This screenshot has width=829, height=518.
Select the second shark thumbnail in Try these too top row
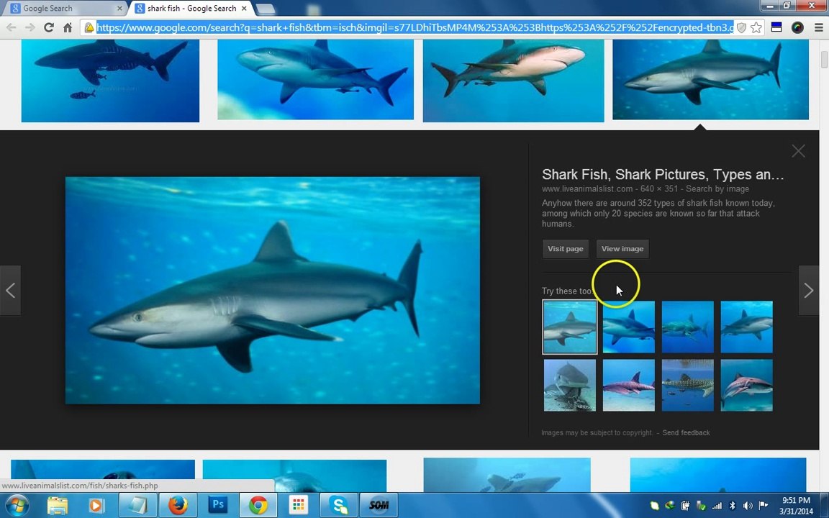tap(629, 327)
